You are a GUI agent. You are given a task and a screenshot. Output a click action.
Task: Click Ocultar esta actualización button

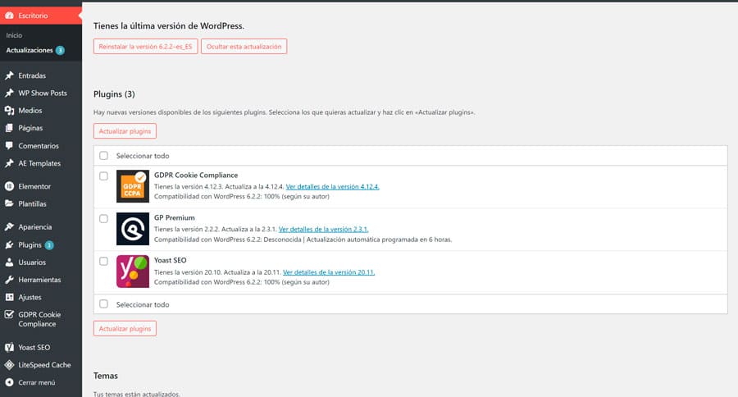(244, 46)
